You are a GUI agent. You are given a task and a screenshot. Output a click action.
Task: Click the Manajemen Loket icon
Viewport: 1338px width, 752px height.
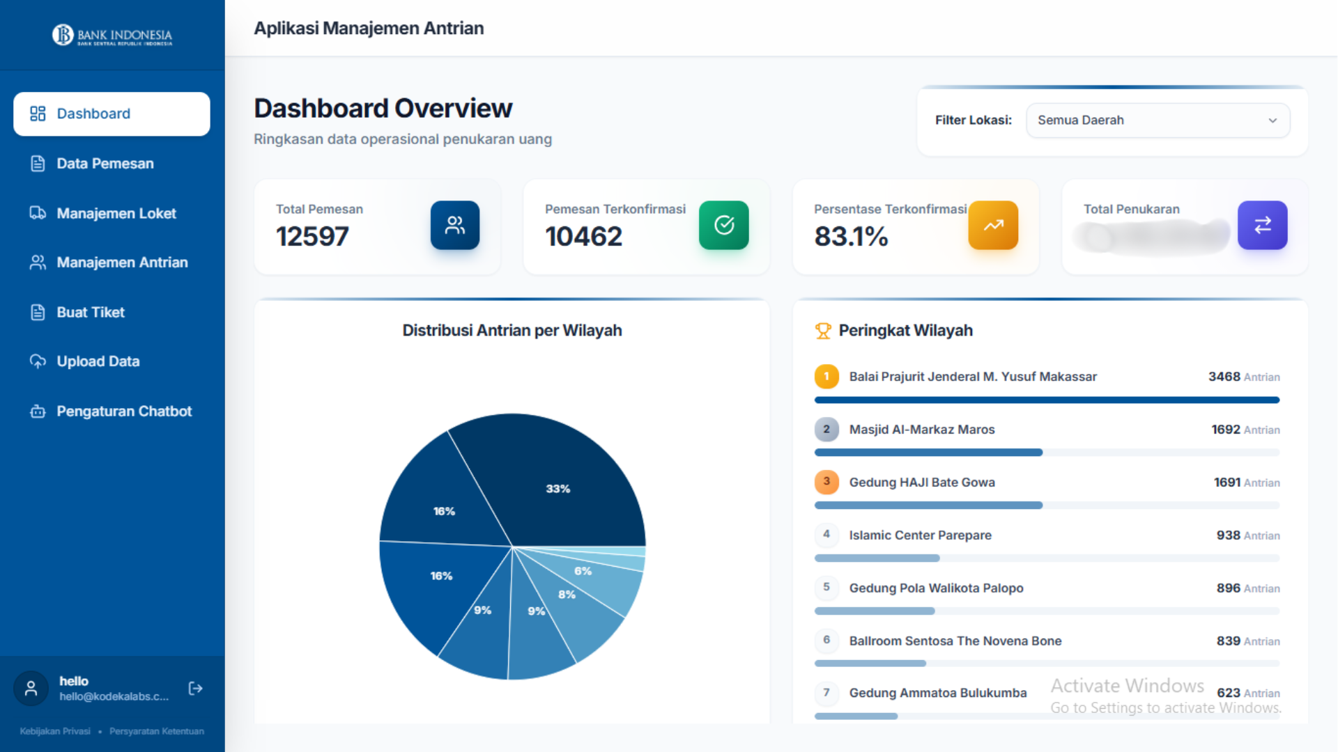coord(38,213)
